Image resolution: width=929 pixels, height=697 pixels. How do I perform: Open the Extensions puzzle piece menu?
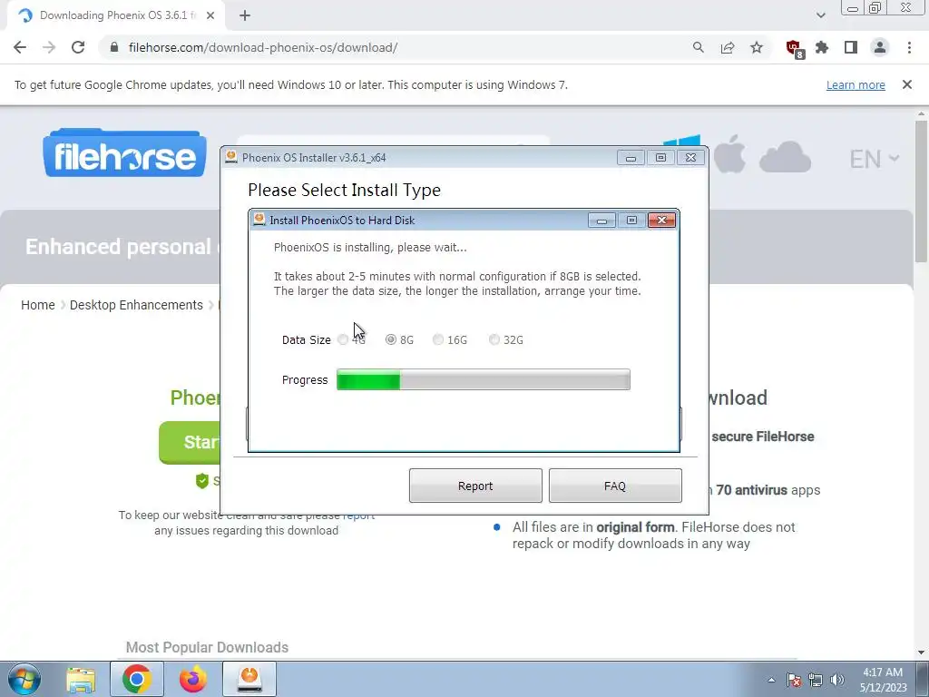tap(822, 47)
